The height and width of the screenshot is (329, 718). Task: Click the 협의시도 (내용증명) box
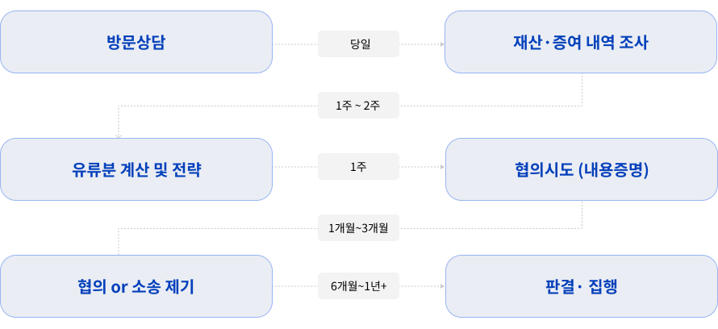(581, 169)
